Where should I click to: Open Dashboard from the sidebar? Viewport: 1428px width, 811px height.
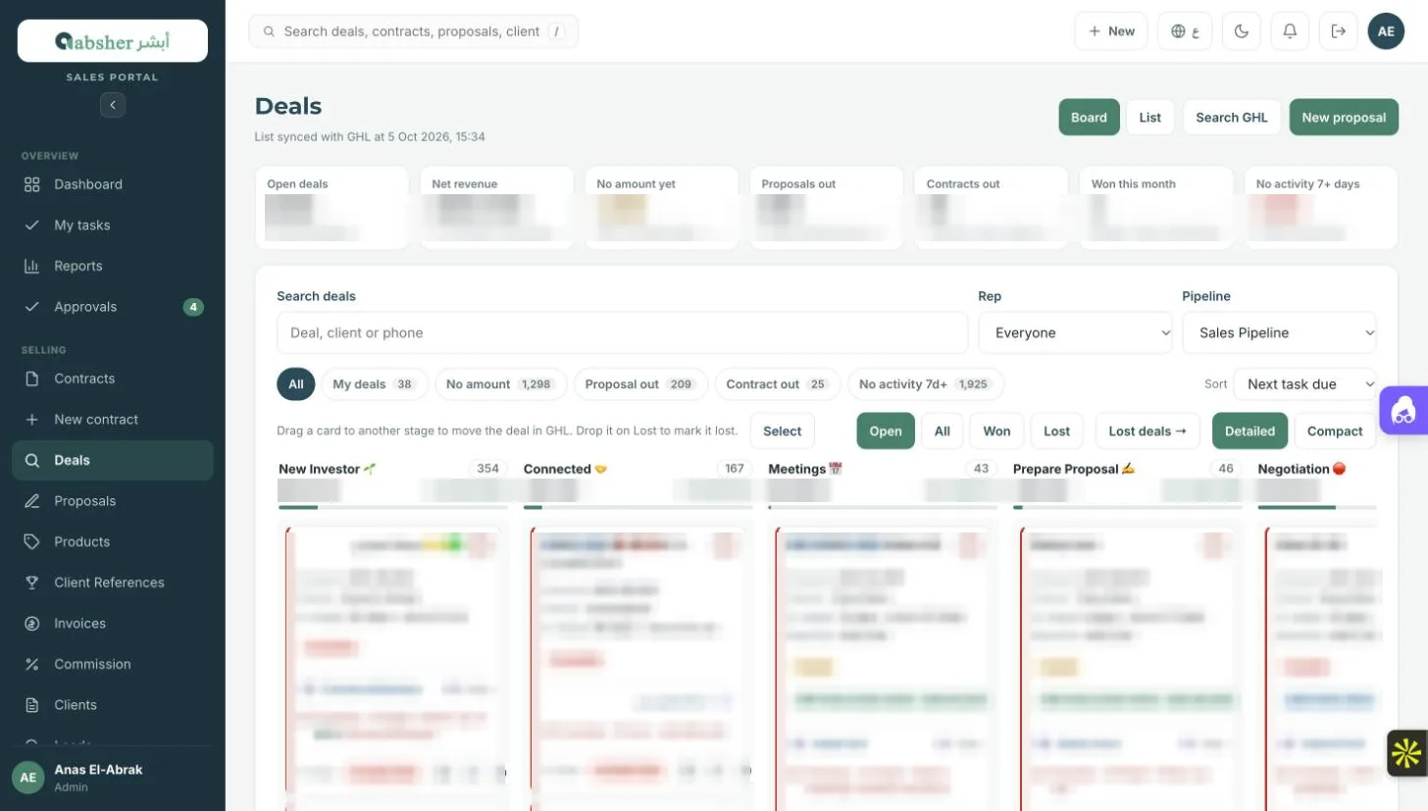tap(112, 184)
